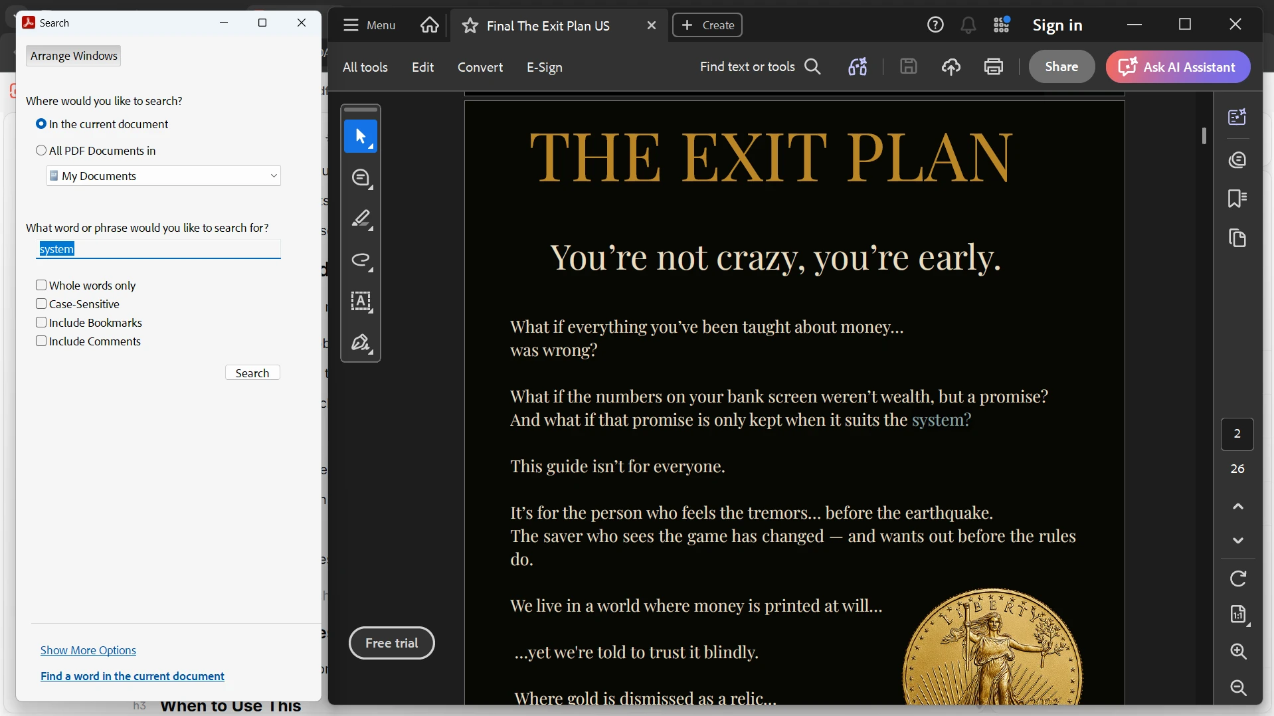This screenshot has height=716, width=1274.
Task: Click the Share button
Action: [1061, 66]
